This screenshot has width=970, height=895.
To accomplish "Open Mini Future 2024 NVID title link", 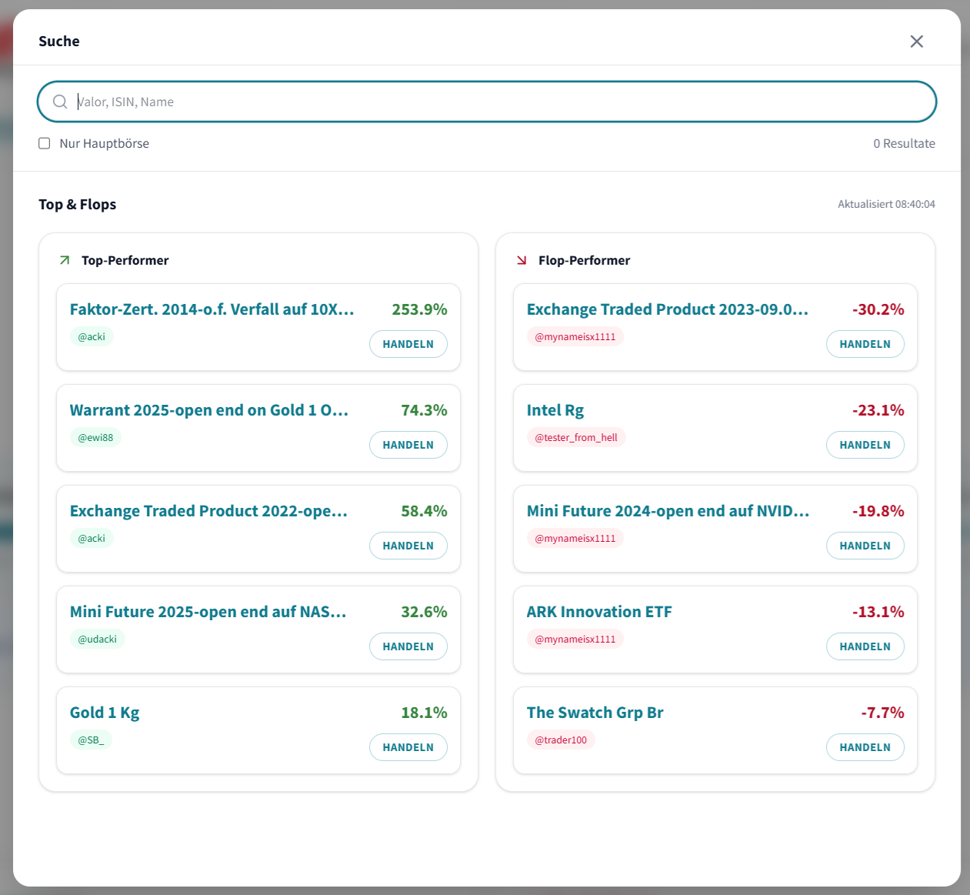I will [x=667, y=511].
